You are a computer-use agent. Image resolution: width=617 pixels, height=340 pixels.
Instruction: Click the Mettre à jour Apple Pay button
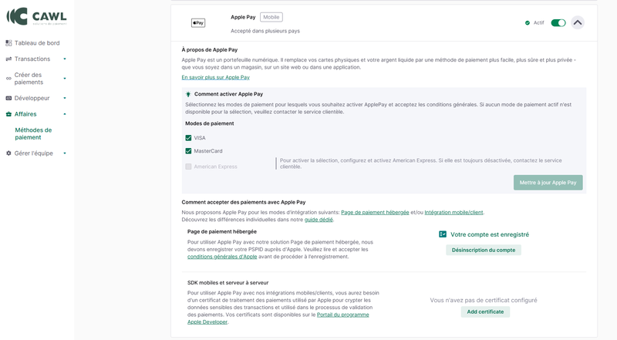[548, 183]
